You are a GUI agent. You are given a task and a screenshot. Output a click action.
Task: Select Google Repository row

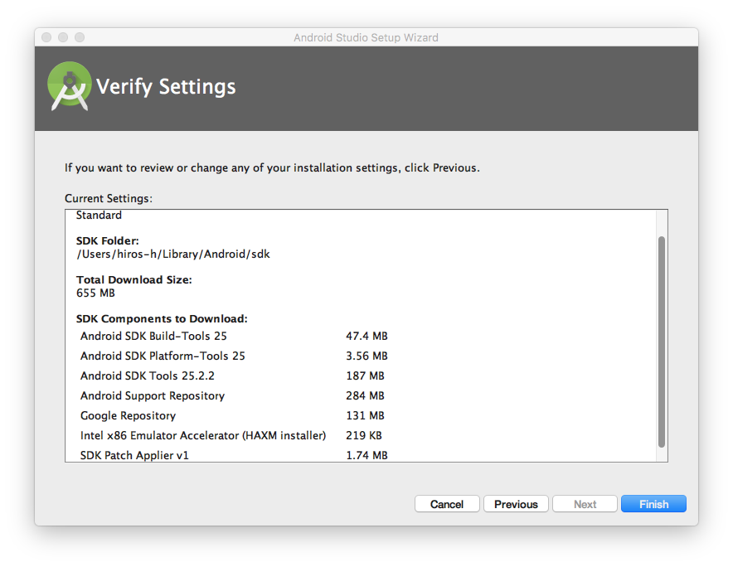click(234, 415)
